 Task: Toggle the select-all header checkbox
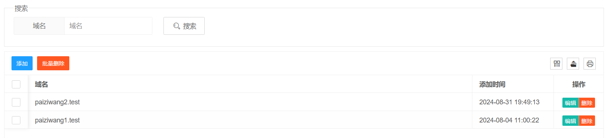click(x=16, y=84)
